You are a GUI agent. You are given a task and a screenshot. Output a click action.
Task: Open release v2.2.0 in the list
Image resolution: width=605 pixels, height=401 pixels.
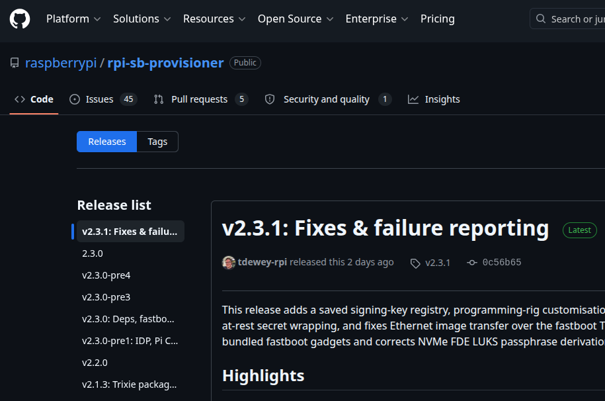click(x=95, y=363)
